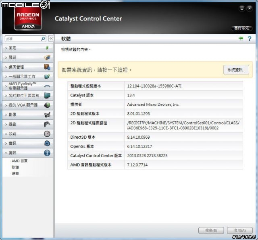Select 硬體 page in sidebar

coord(15,174)
